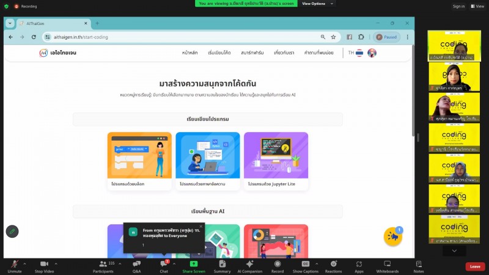Go to คำถามที่พบบ่อย menu item

(x=318, y=53)
